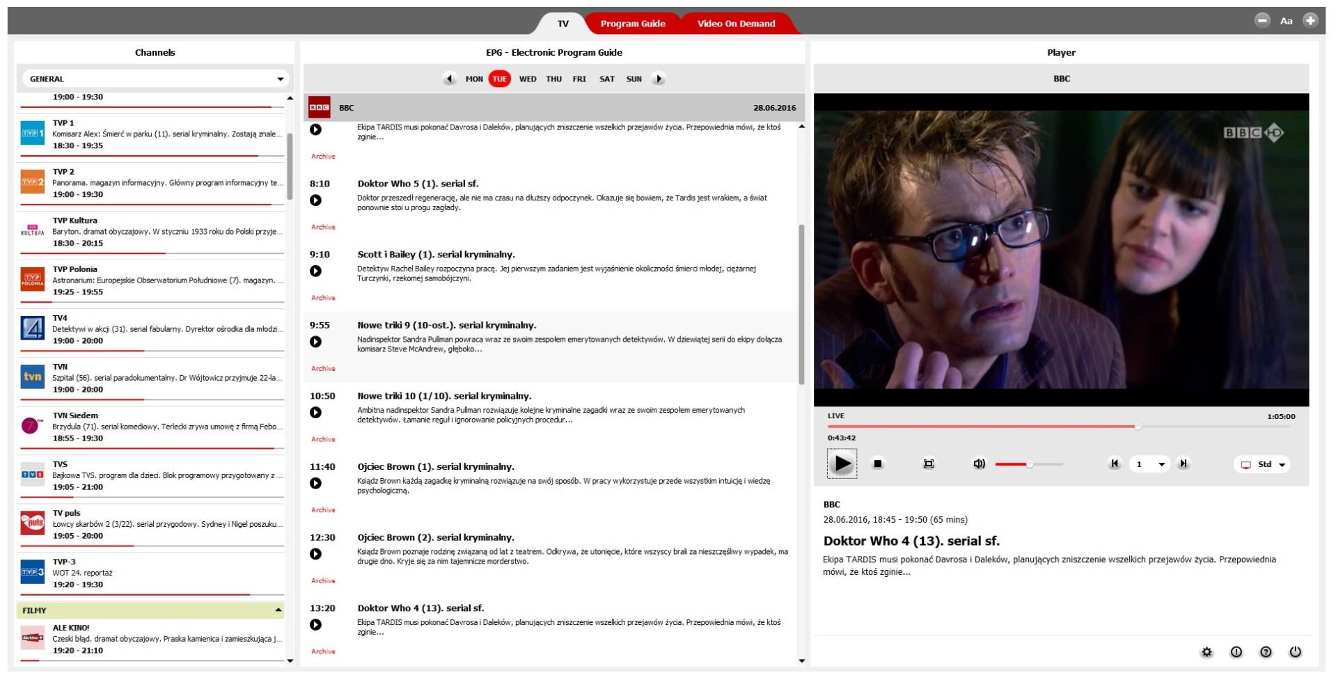This screenshot has height=682, width=1336.
Task: Click the power logout icon
Action: tap(1295, 652)
